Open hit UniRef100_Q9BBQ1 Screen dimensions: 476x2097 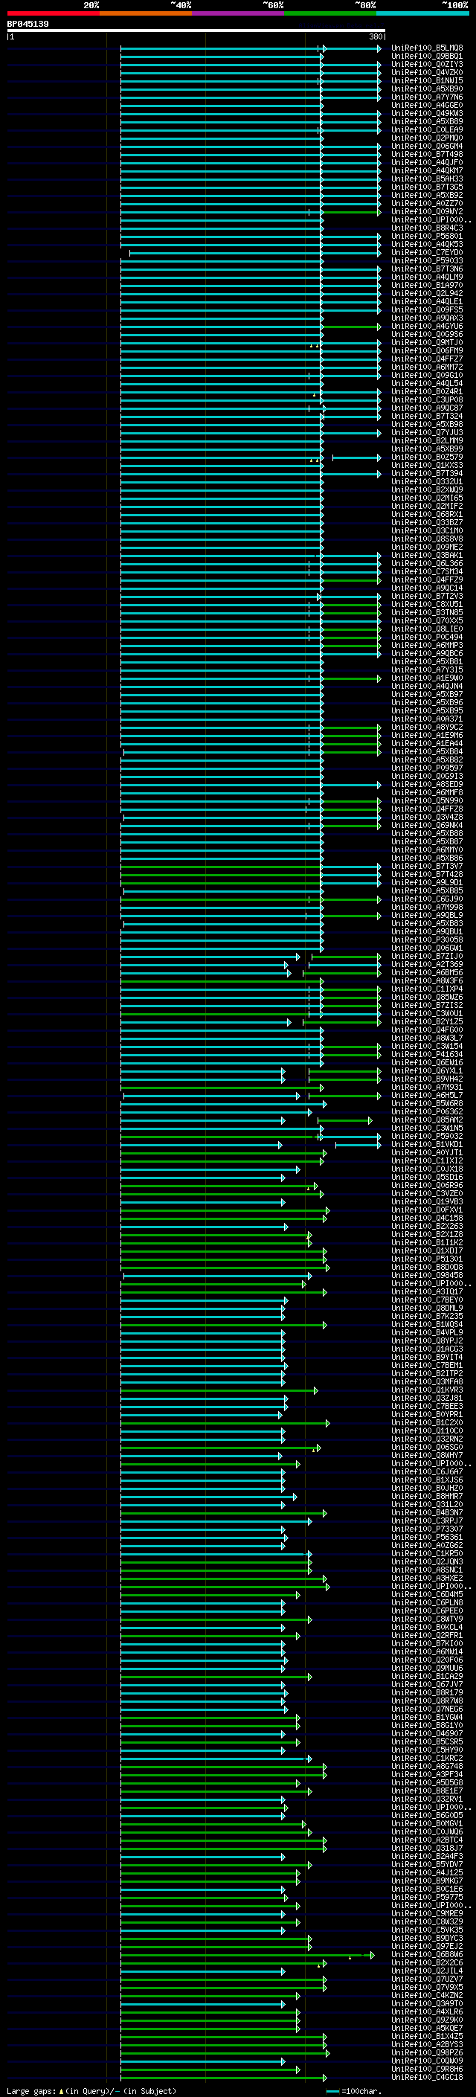click(427, 57)
